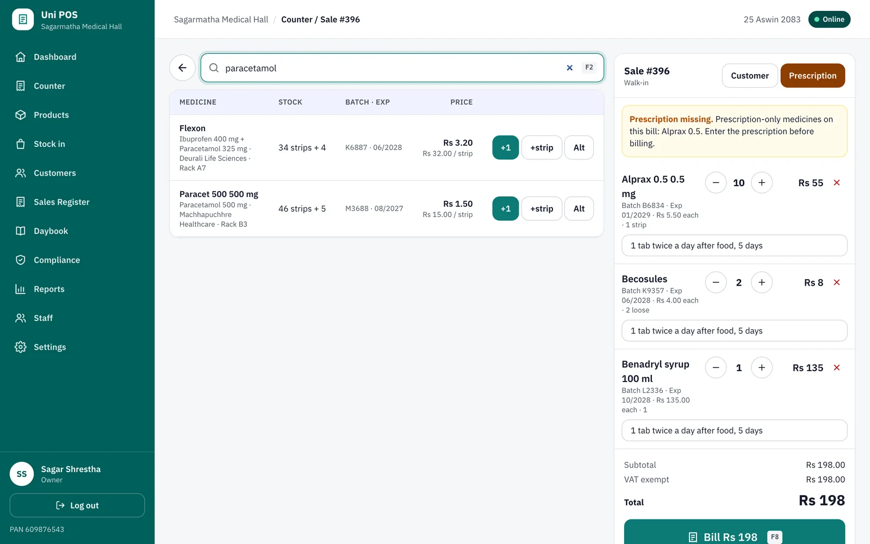Click the Prescription missing warning

(735, 131)
